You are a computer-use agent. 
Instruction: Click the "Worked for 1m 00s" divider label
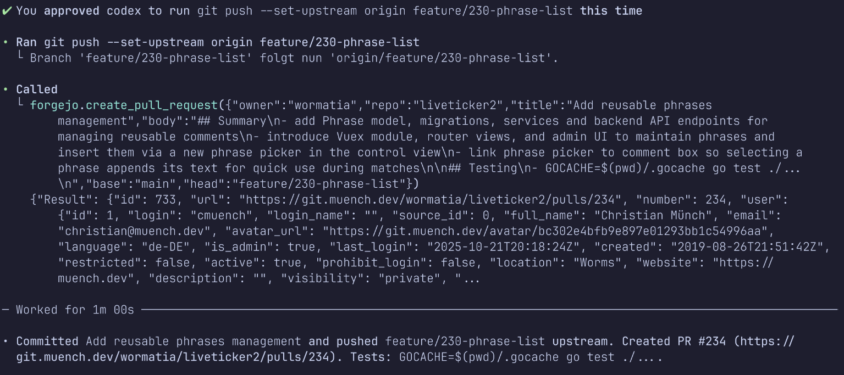[75, 310]
